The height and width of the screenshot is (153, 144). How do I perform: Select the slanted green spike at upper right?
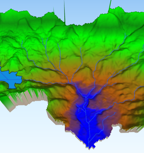click(110, 6)
